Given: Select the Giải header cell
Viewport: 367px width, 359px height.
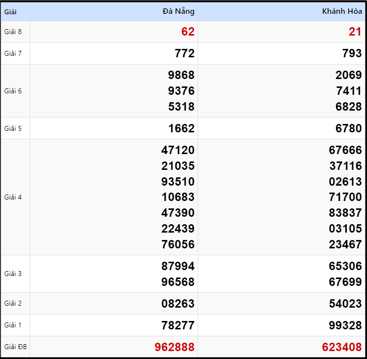Looking at the screenshot, I should pyautogui.click(x=10, y=12).
